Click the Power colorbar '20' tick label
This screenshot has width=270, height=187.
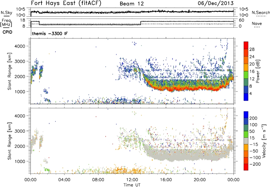(x=252, y=64)
